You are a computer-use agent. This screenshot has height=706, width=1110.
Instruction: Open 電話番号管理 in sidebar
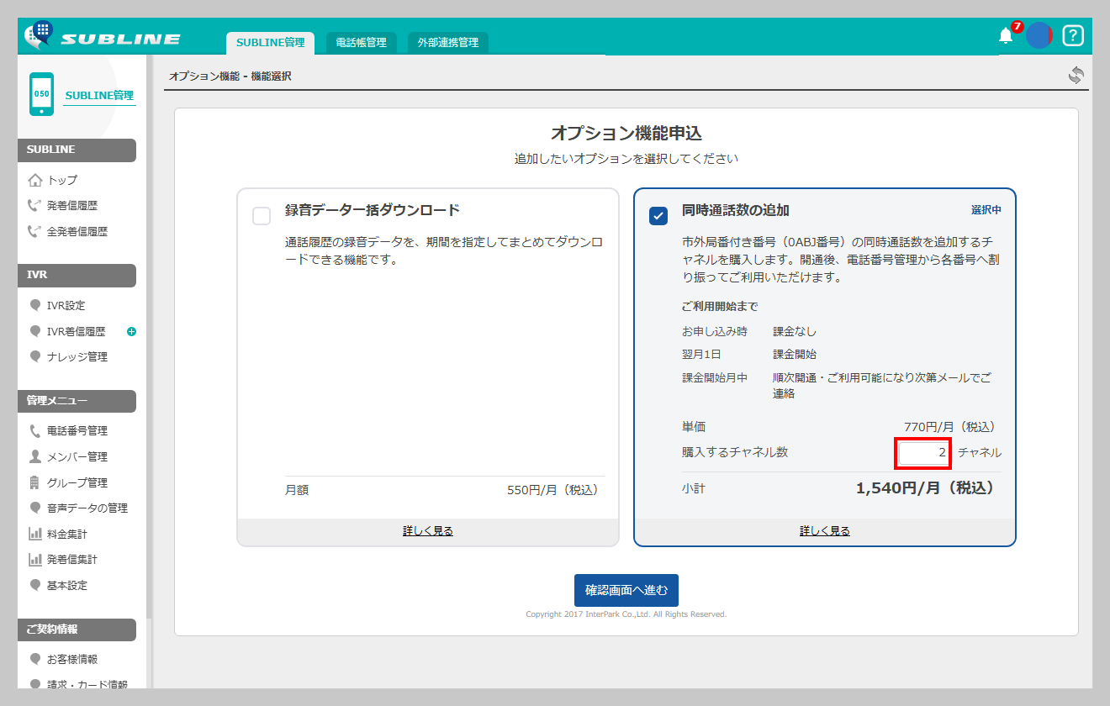77,430
